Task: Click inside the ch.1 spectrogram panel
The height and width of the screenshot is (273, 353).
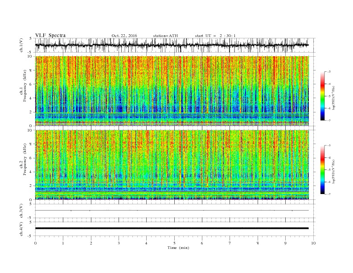Action: tap(172, 91)
